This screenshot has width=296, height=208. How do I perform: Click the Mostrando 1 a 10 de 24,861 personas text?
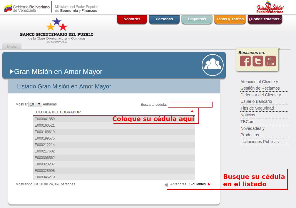coord(45,184)
